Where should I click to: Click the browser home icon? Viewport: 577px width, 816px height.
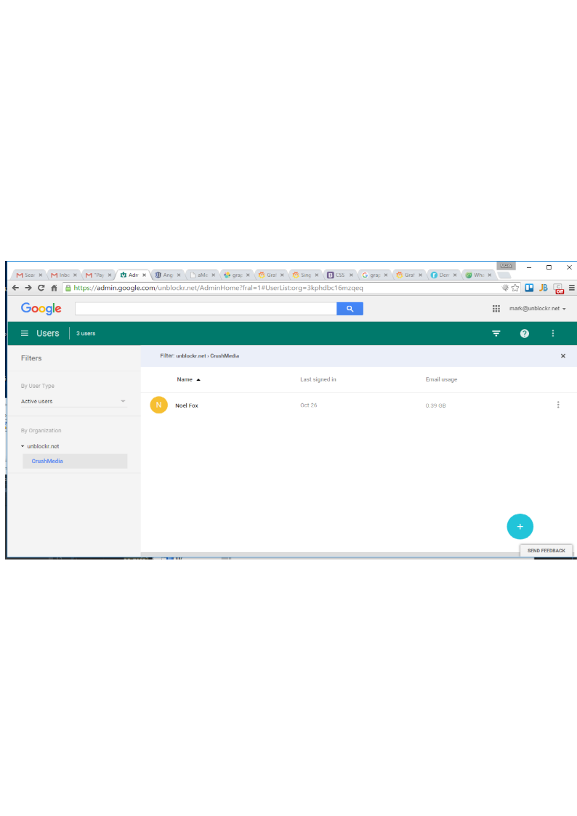coord(54,288)
